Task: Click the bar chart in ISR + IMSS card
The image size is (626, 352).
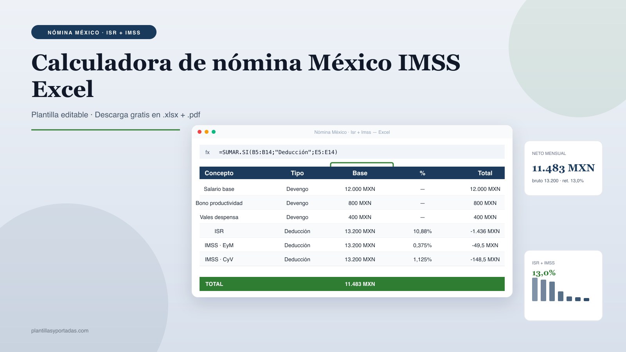Action: coord(561,289)
